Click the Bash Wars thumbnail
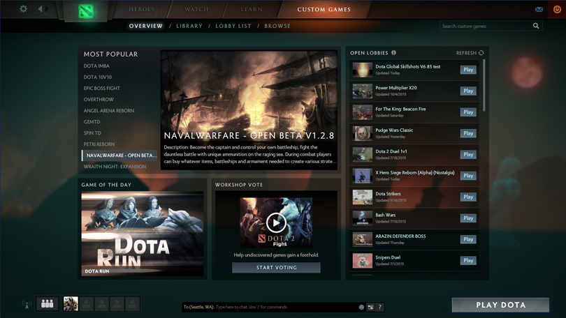 point(363,218)
